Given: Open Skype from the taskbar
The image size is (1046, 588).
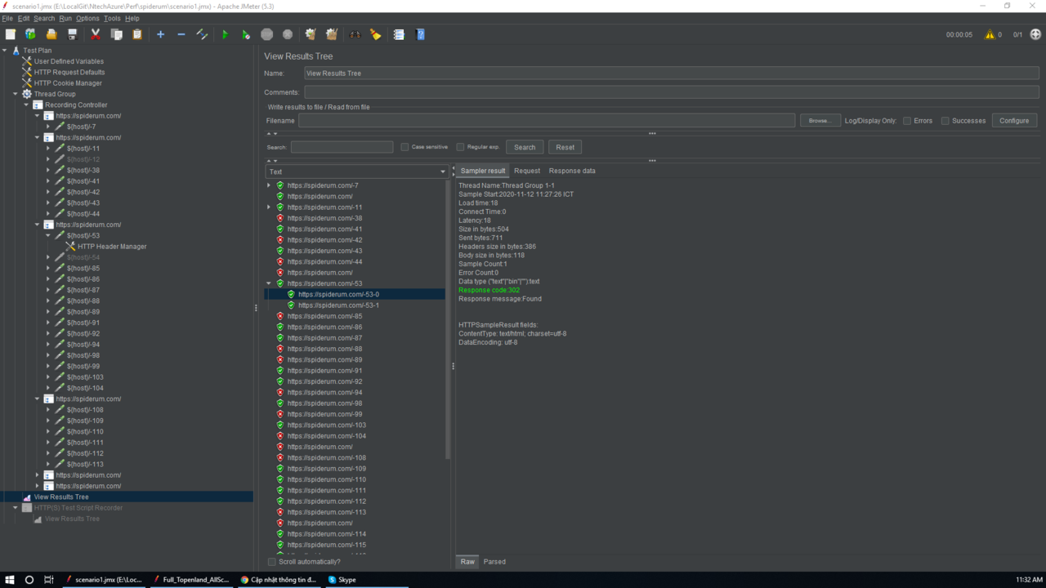Looking at the screenshot, I should (x=342, y=579).
